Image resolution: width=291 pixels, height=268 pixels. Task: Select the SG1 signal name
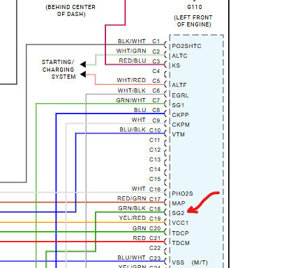click(178, 105)
